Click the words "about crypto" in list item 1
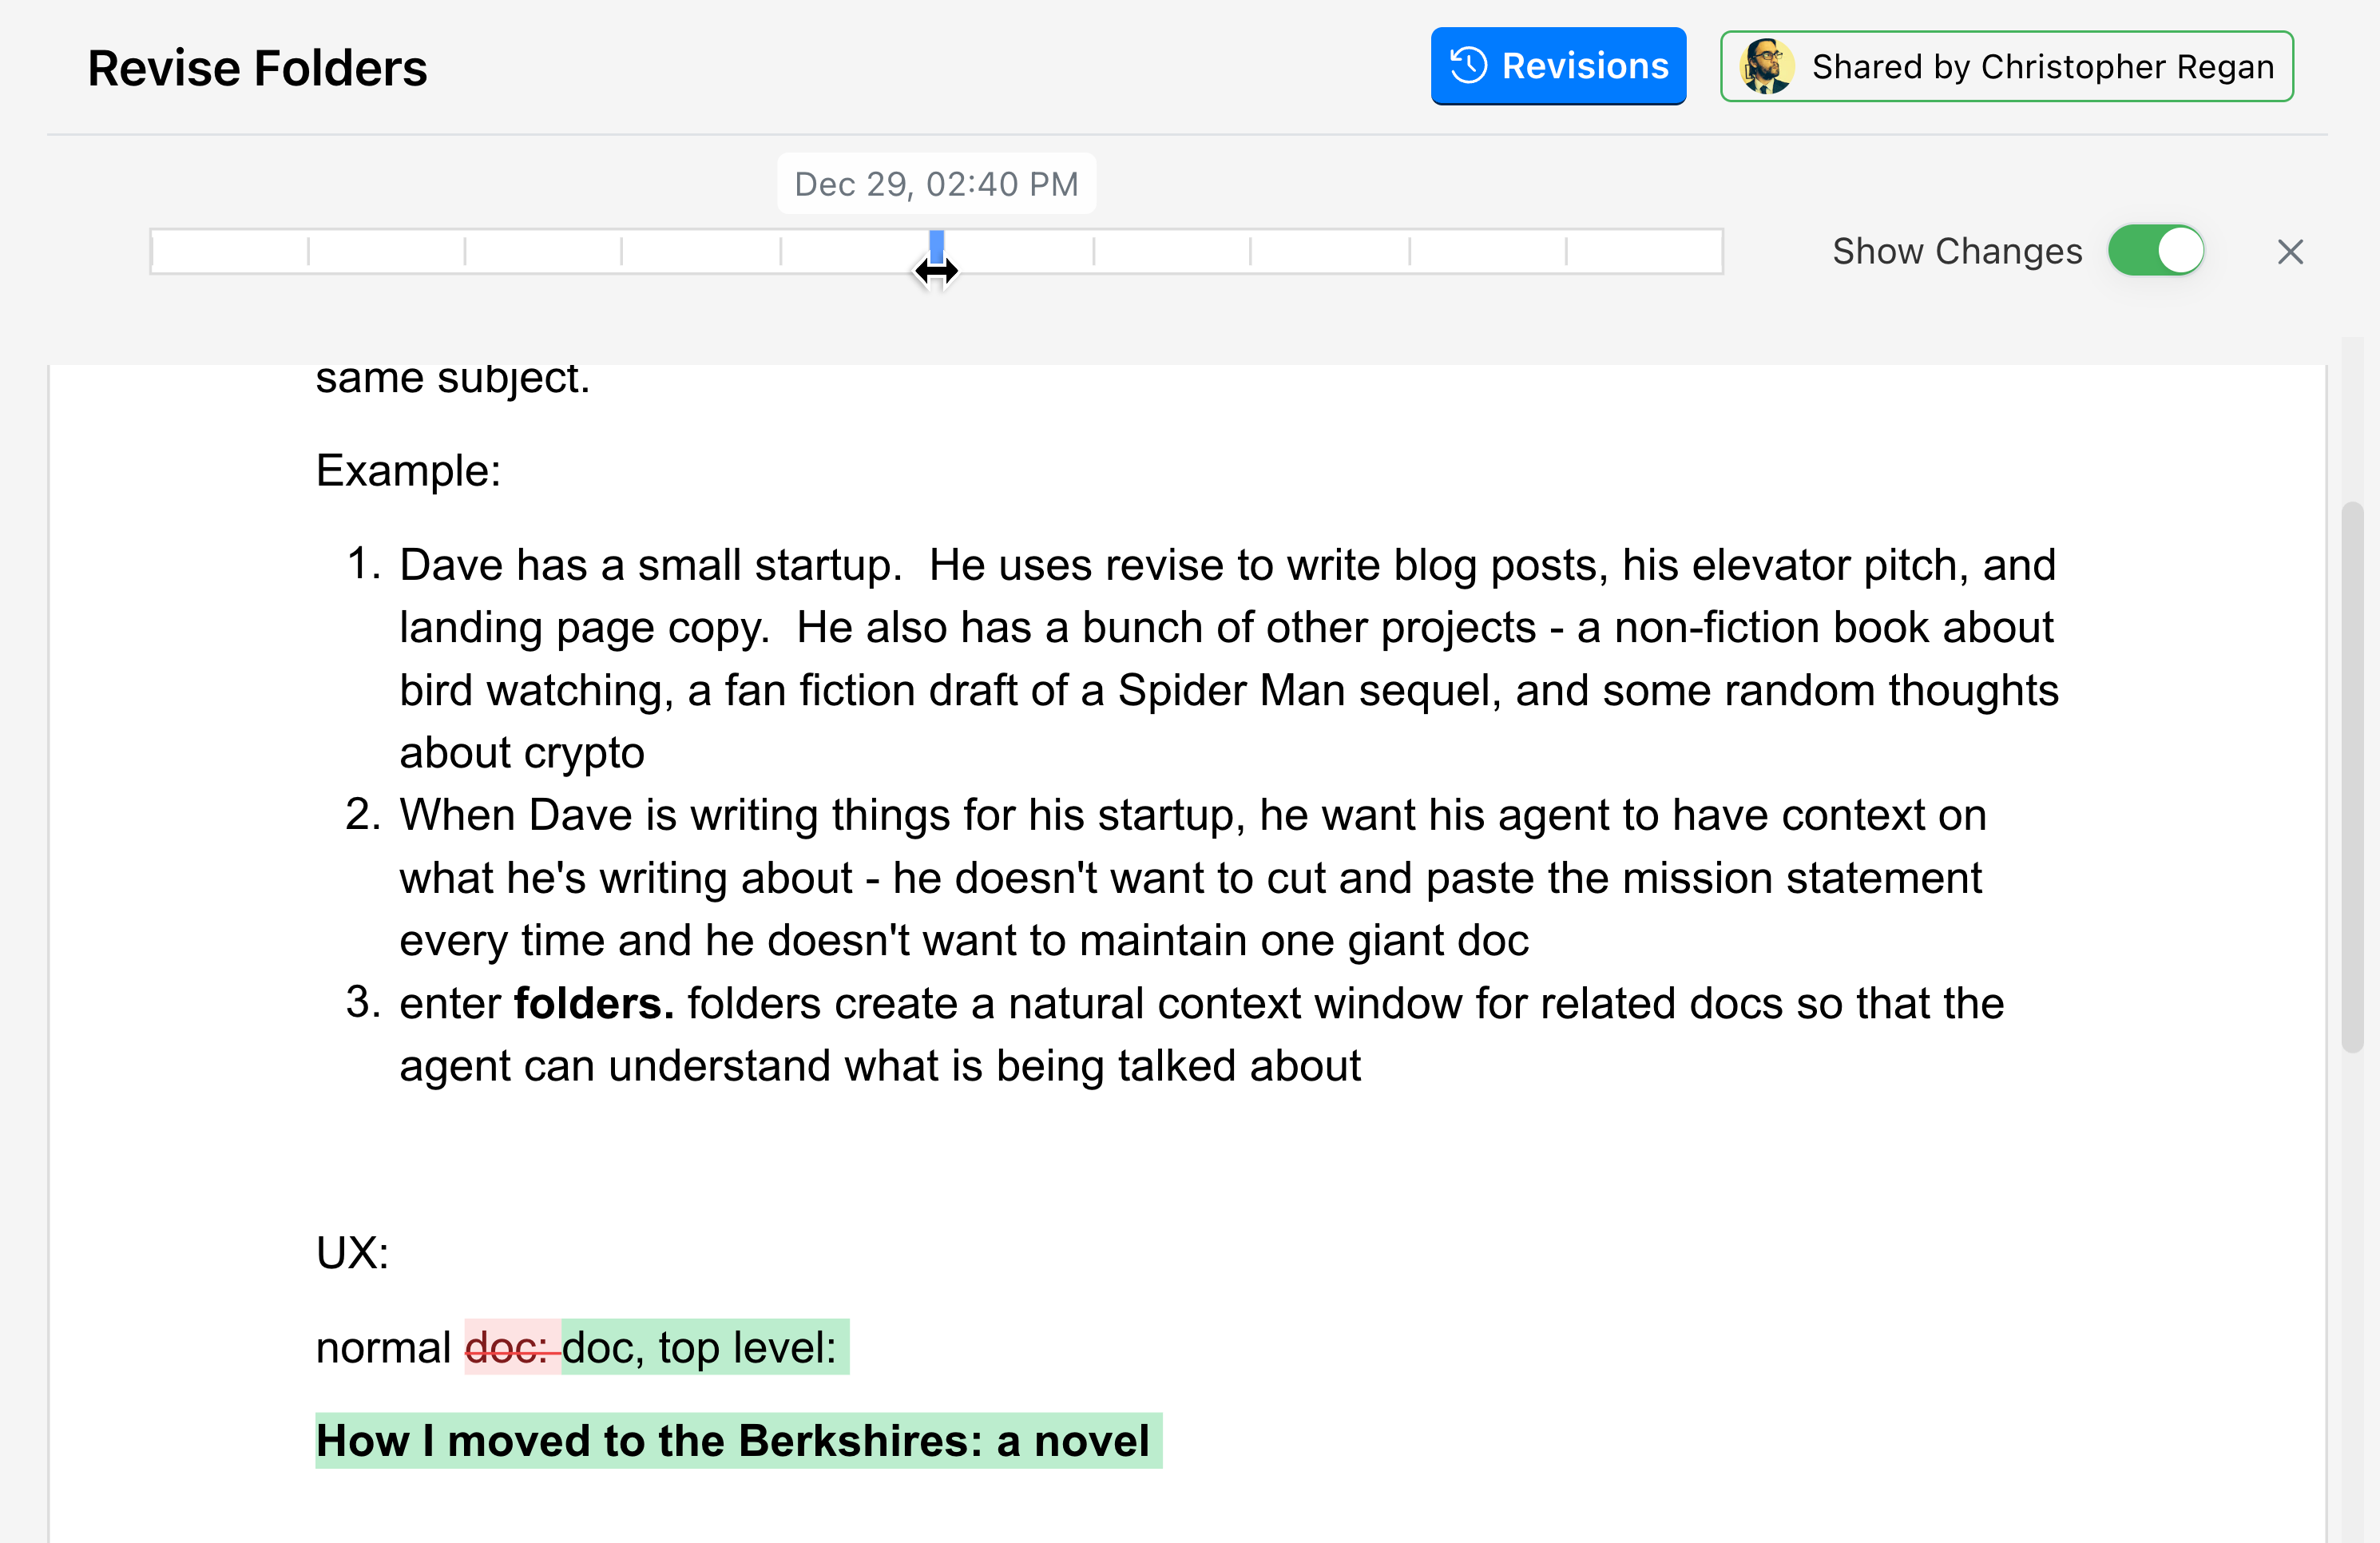The height and width of the screenshot is (1543, 2380). pos(522,753)
